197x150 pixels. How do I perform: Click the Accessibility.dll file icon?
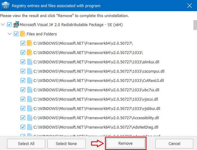click(30, 118)
